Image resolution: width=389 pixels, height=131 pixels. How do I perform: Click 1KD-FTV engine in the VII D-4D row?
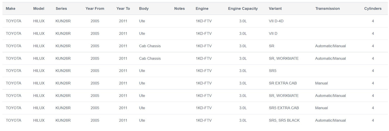204,21
